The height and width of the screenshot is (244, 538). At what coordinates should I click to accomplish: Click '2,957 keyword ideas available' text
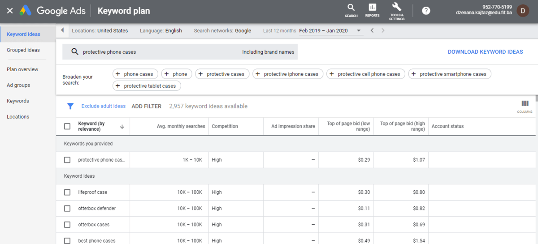(x=208, y=106)
